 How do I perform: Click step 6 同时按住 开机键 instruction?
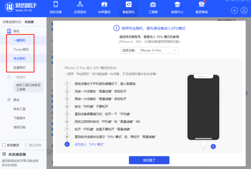click(x=108, y=121)
